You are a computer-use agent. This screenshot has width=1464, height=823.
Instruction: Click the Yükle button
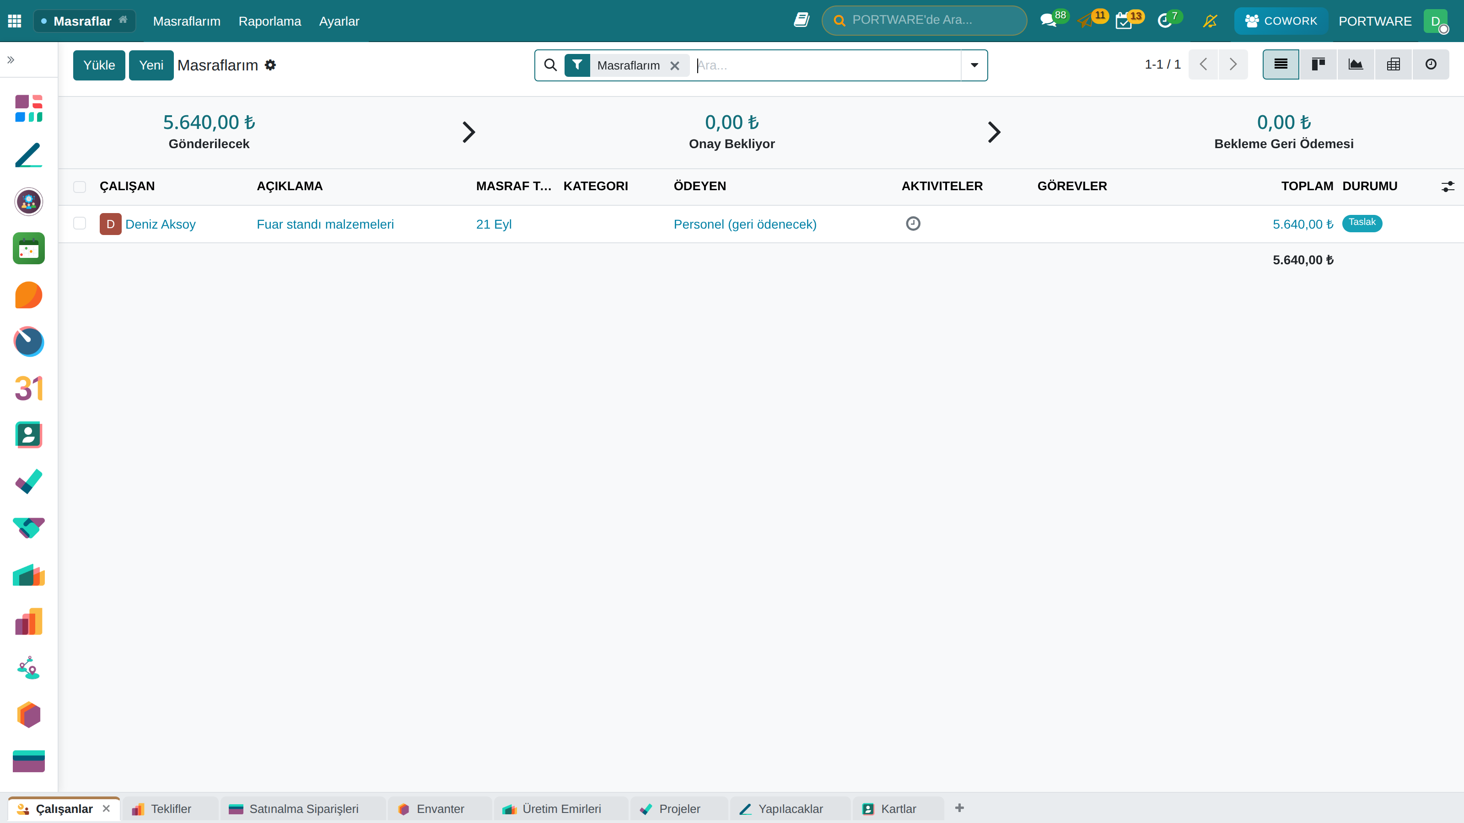tap(99, 65)
